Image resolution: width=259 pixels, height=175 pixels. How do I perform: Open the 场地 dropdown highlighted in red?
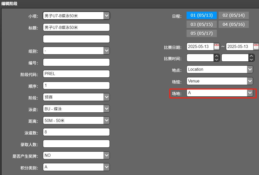point(250,93)
